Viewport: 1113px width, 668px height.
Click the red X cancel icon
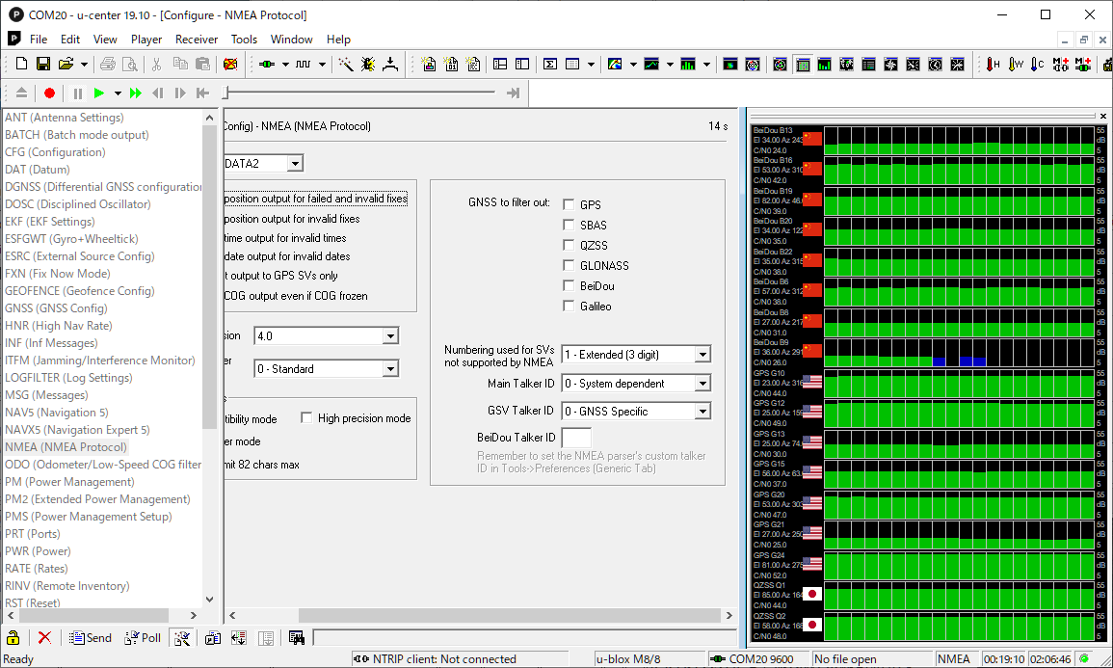(x=44, y=637)
